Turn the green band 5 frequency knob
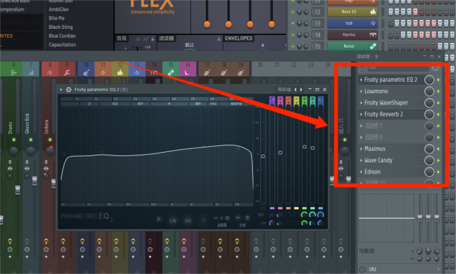This screenshot has width=456, height=274. click(x=304, y=214)
